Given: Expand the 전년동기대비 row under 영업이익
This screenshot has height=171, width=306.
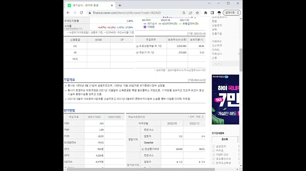Looking at the screenshot, I should [143, 149].
